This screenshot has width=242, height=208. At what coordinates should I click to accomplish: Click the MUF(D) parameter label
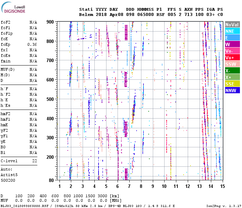pyautogui.click(x=8, y=69)
